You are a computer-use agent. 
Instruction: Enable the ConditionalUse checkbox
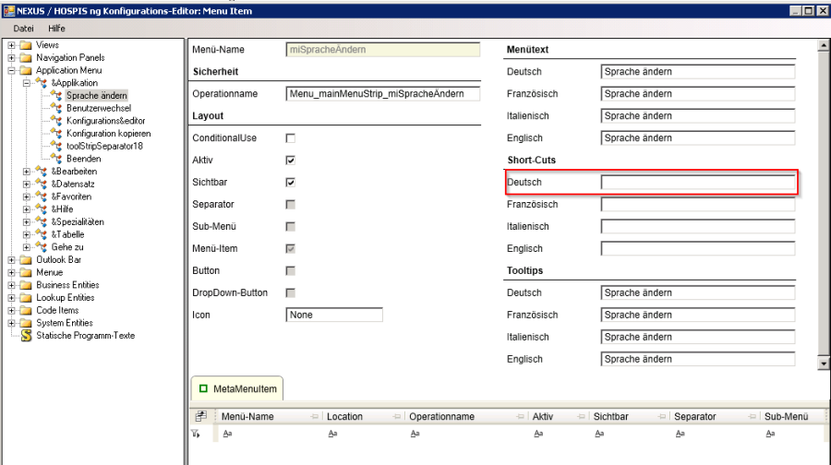tap(290, 138)
